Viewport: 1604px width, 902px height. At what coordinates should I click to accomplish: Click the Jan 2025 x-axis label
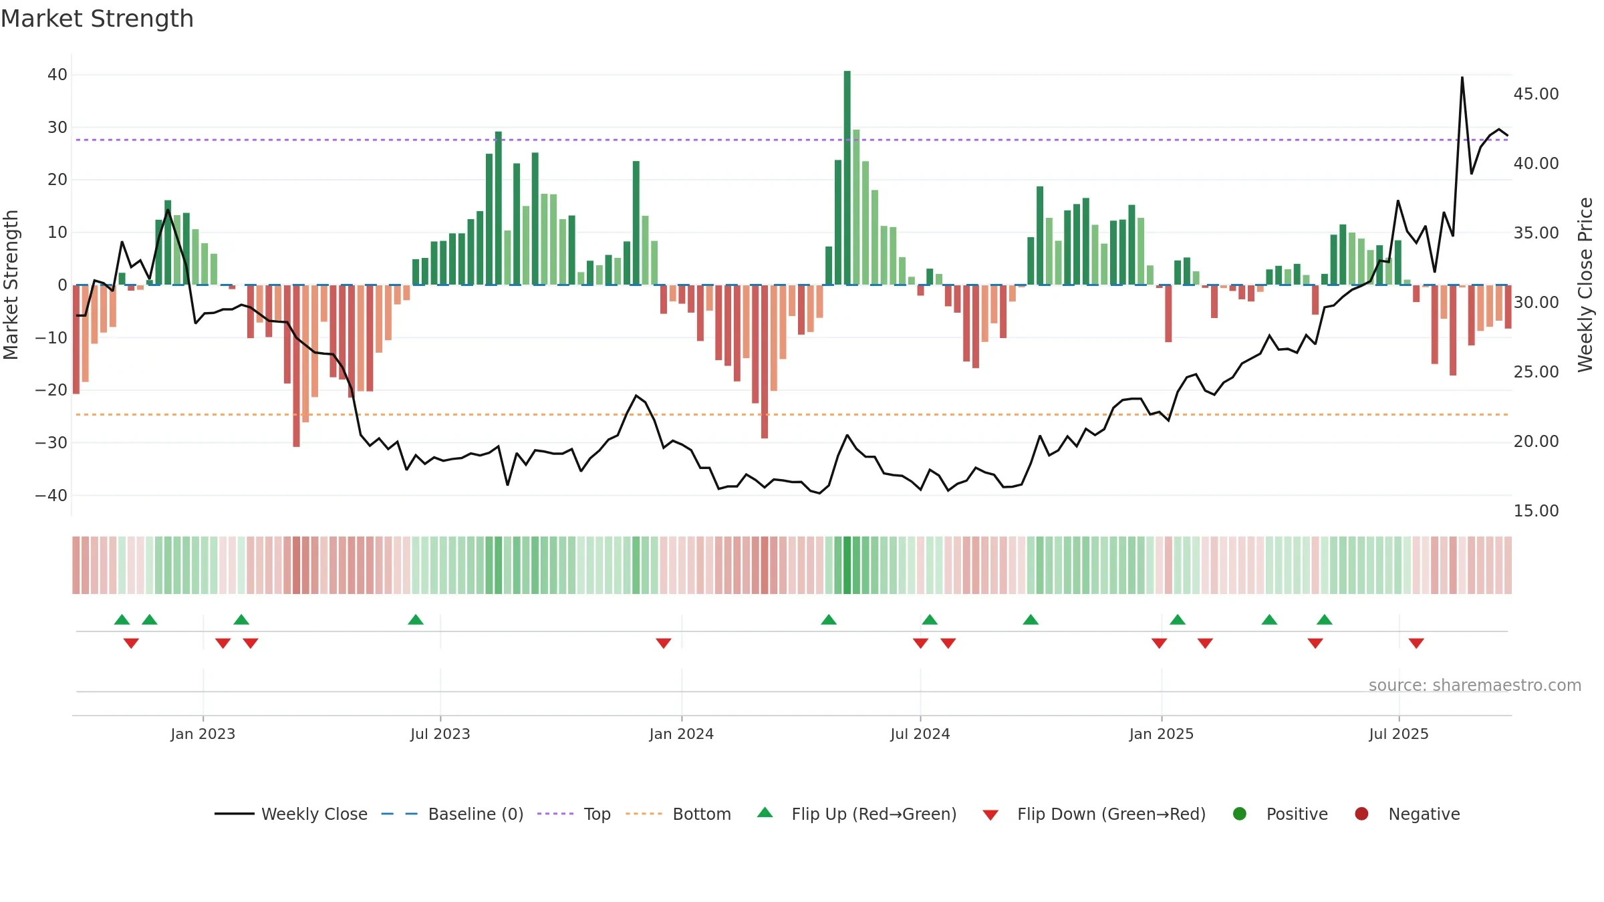tap(1162, 734)
